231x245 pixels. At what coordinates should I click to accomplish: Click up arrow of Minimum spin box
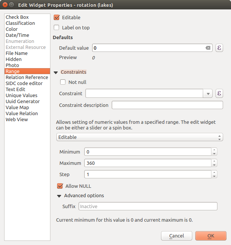[214, 150]
